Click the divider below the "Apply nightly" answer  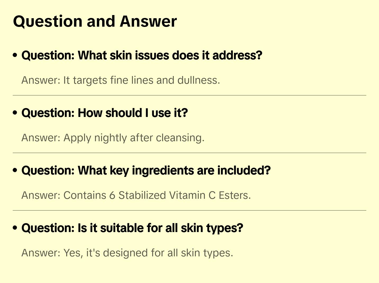(189, 153)
